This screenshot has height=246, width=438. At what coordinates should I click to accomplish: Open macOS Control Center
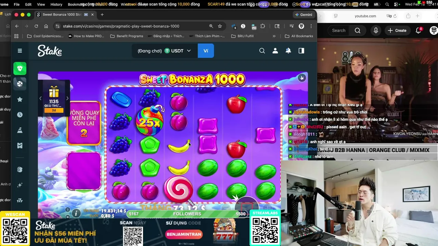coord(397,4)
